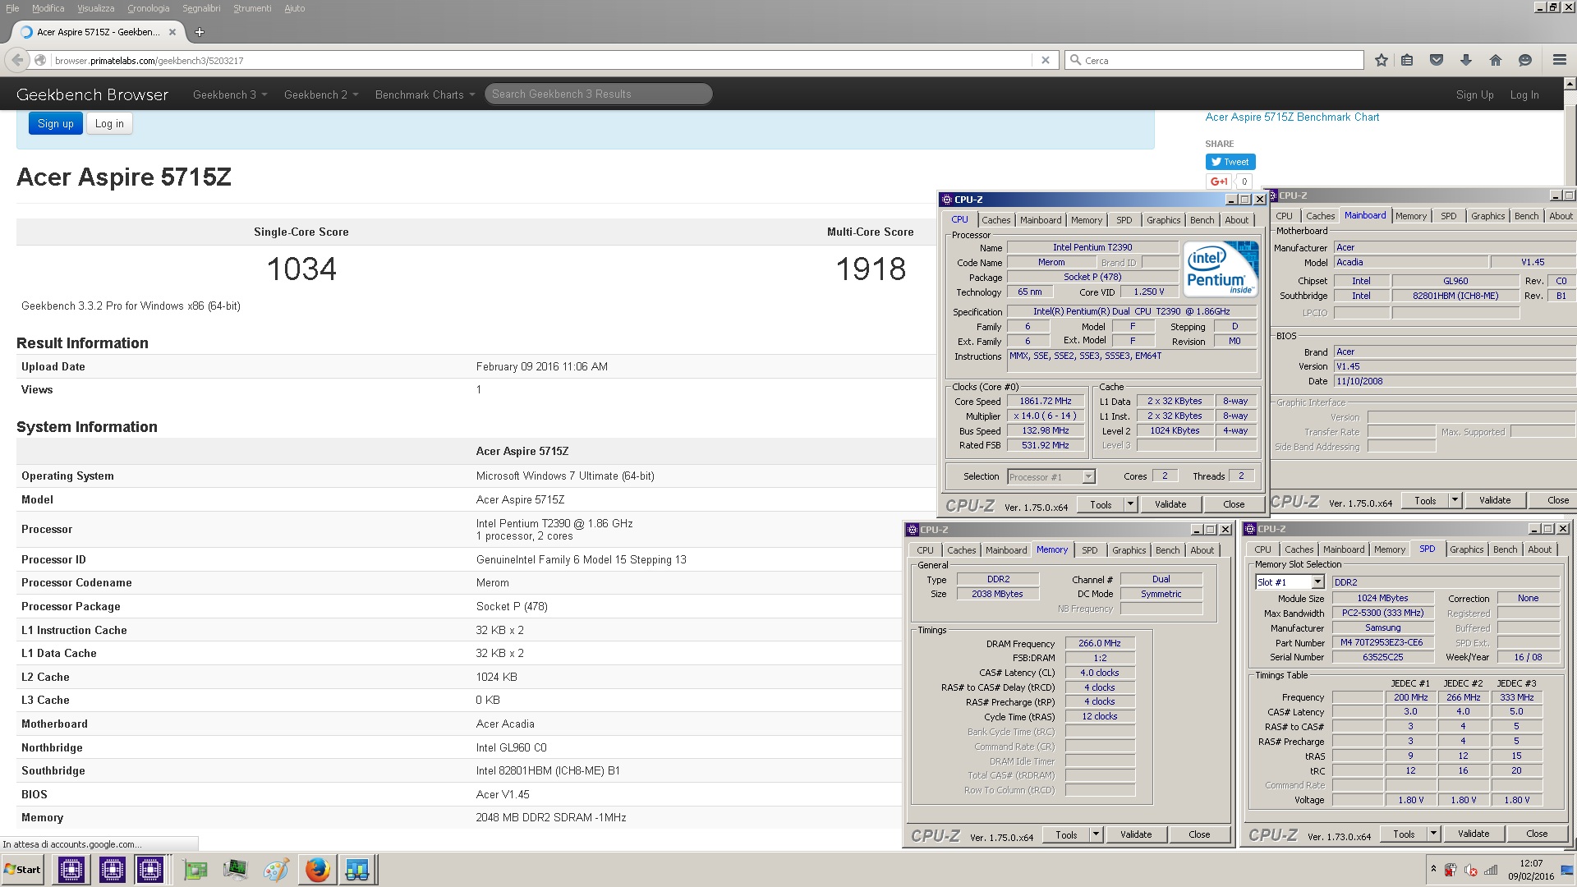This screenshot has height=887, width=1577.
Task: Select Graphics tab in CPU-Z SPD window
Action: [1466, 549]
